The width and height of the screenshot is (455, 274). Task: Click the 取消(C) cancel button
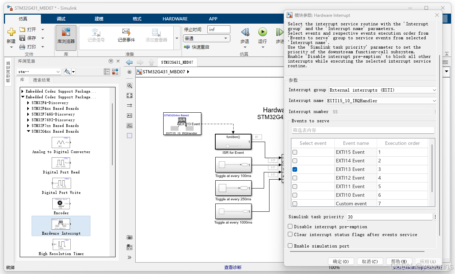(370, 261)
